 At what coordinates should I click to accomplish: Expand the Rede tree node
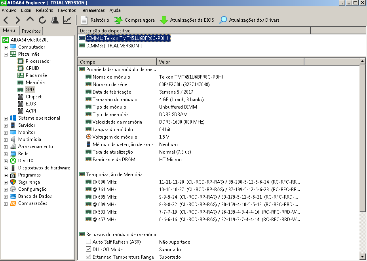tap(6, 154)
